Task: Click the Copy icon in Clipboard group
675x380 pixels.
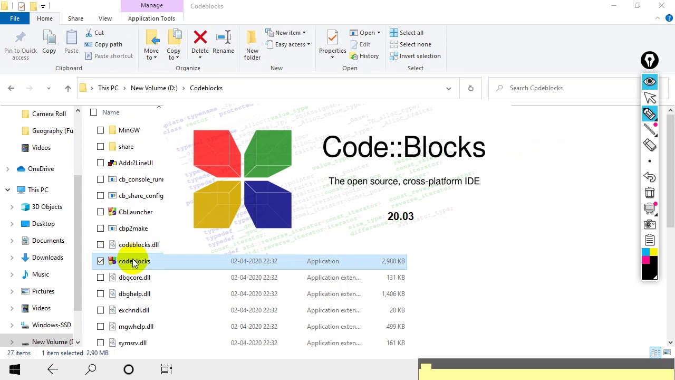Action: (49, 38)
